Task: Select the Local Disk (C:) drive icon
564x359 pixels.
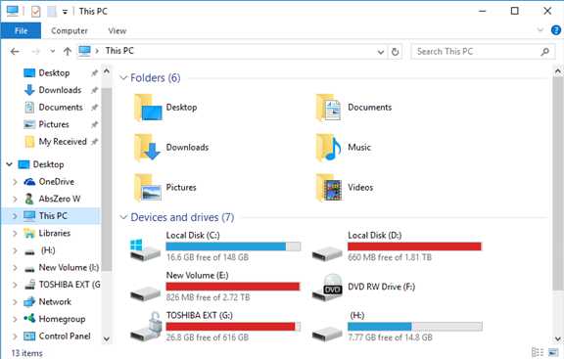Action: pyautogui.click(x=145, y=249)
